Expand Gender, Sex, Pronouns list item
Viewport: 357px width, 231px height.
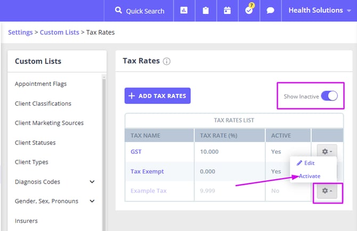[92, 201]
